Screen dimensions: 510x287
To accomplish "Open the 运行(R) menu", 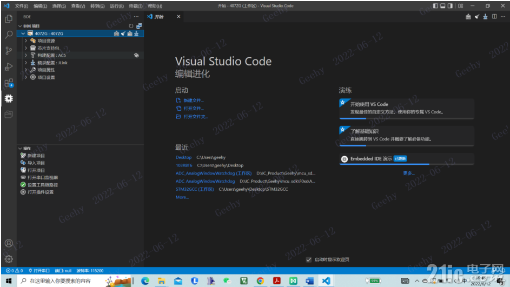I will 116,6.
